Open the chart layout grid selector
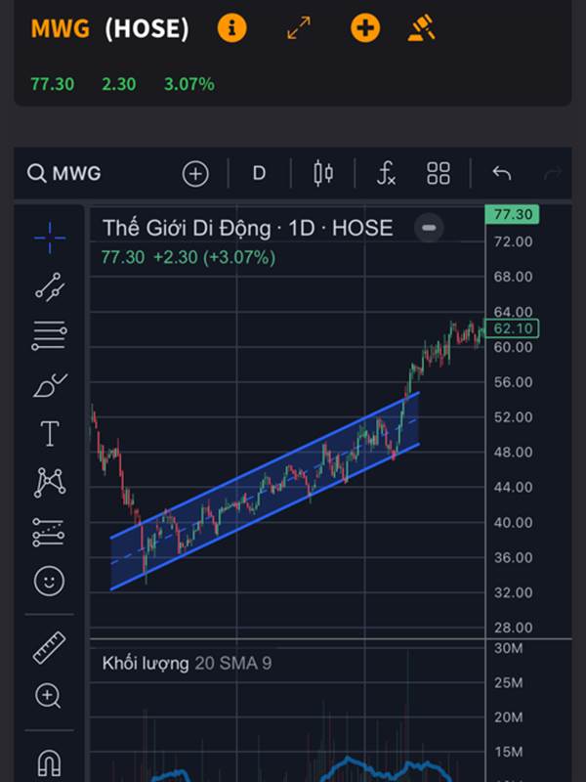586x782 pixels. point(439,174)
